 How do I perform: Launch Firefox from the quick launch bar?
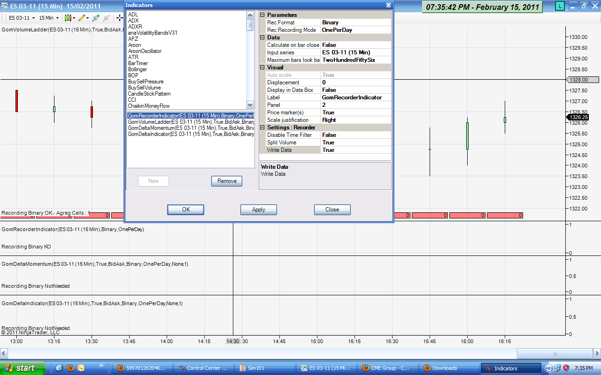[x=70, y=368]
